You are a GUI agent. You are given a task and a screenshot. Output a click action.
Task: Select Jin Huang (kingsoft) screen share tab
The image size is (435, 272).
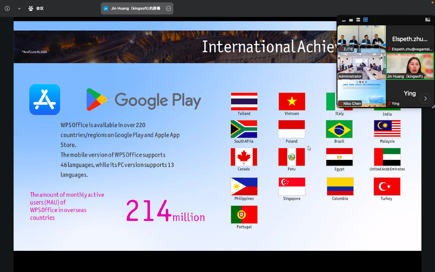point(133,9)
